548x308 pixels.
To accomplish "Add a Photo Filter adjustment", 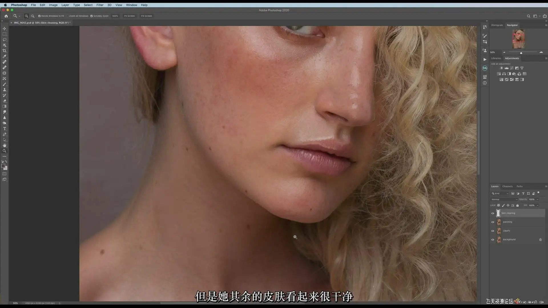I will click(x=514, y=74).
